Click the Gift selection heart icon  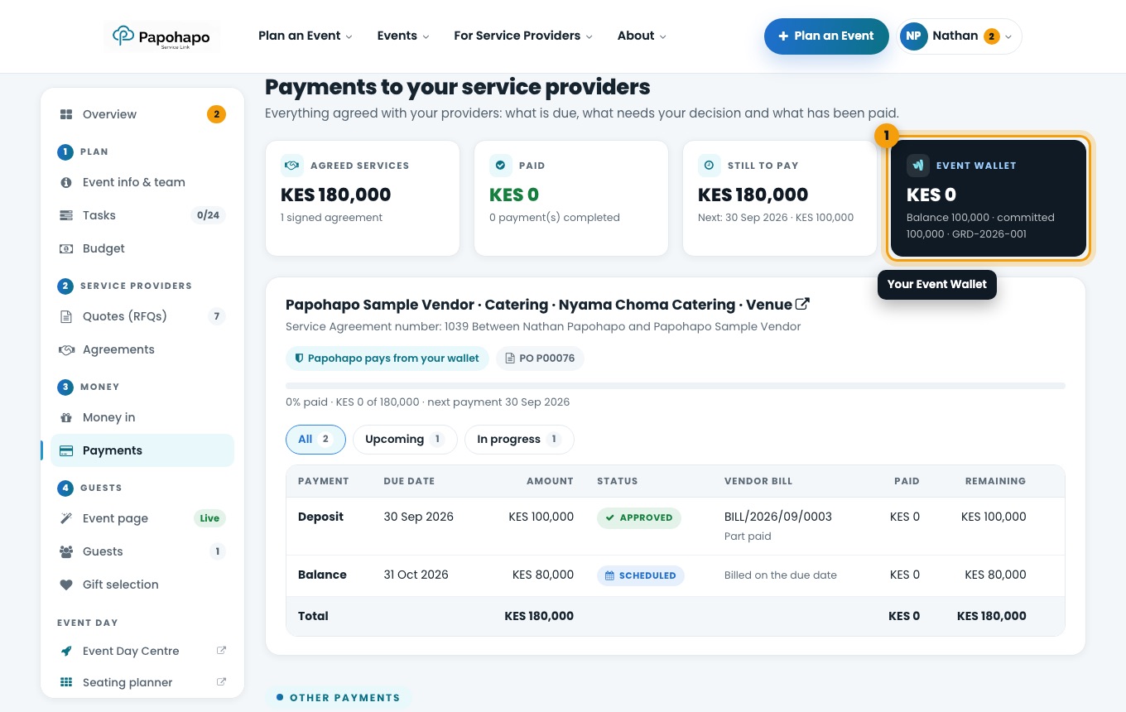pos(66,585)
